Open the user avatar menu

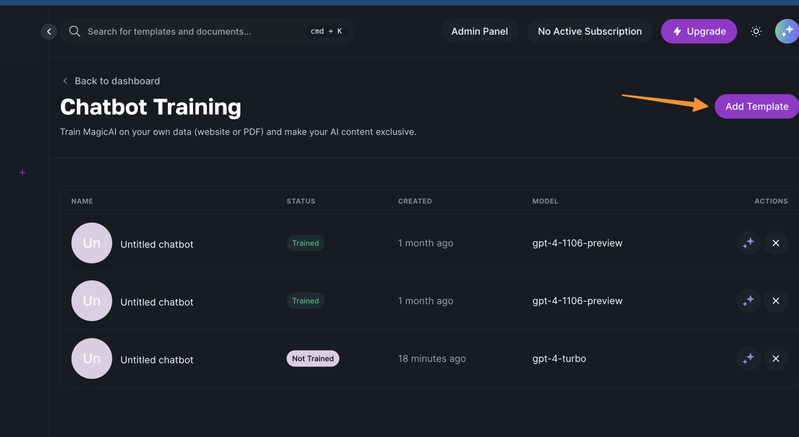787,31
